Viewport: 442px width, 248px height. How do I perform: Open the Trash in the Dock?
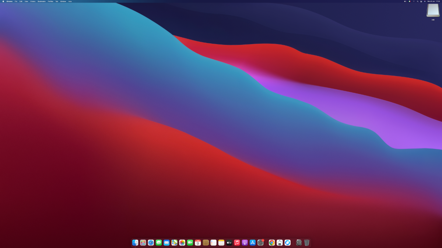[307, 242]
